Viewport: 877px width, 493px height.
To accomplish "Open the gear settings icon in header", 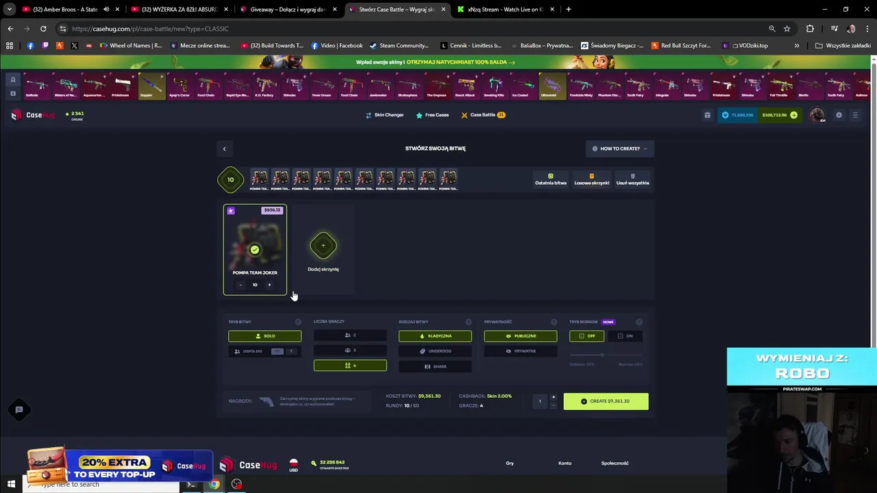I will pos(839,115).
